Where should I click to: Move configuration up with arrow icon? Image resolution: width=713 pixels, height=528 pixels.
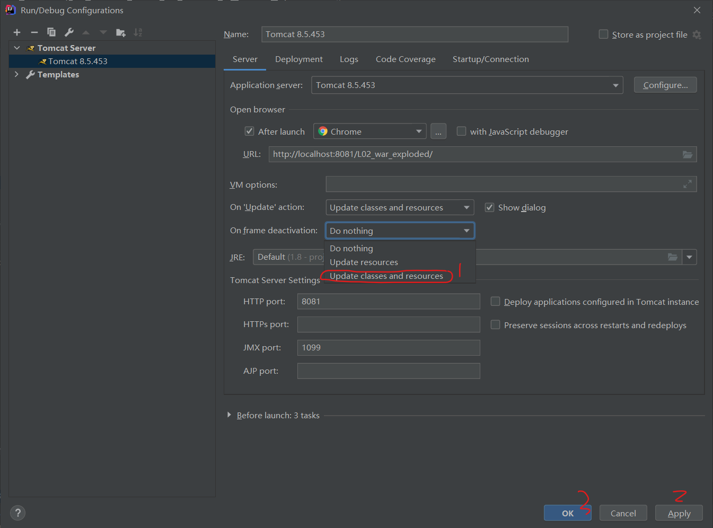[86, 32]
